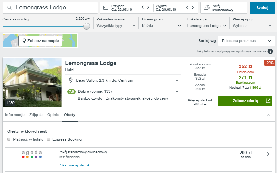The height and width of the screenshot is (173, 277).
Task: Click Zobacz na mapie button
Action: tap(41, 41)
